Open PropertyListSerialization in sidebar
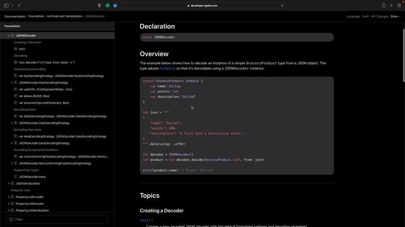405x227 pixels. click(x=32, y=210)
